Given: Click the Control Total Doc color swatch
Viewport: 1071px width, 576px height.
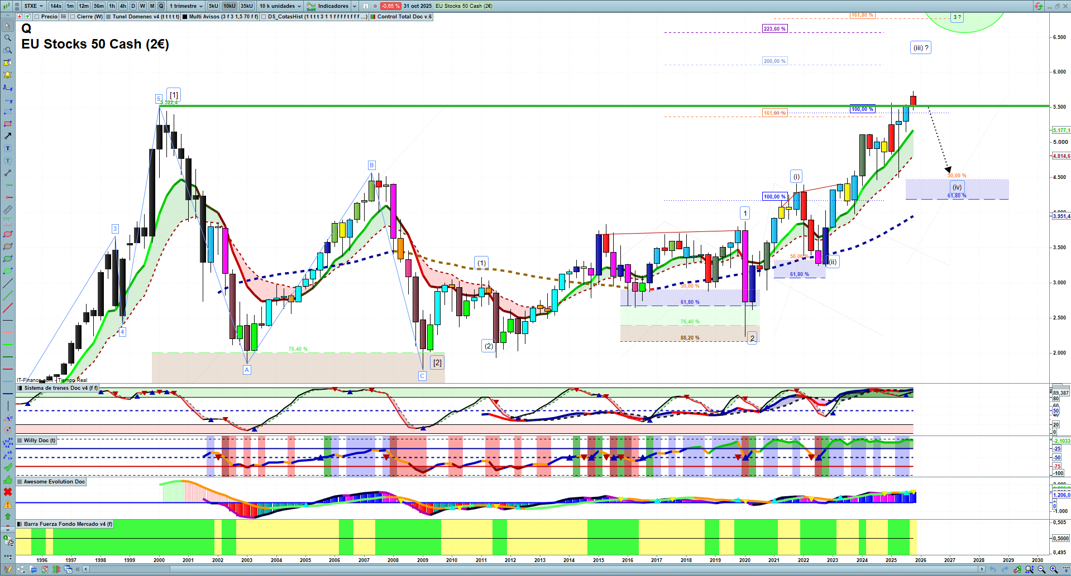Looking at the screenshot, I should (373, 17).
